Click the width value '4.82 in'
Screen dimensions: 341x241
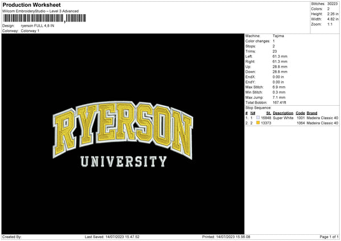(x=332, y=19)
